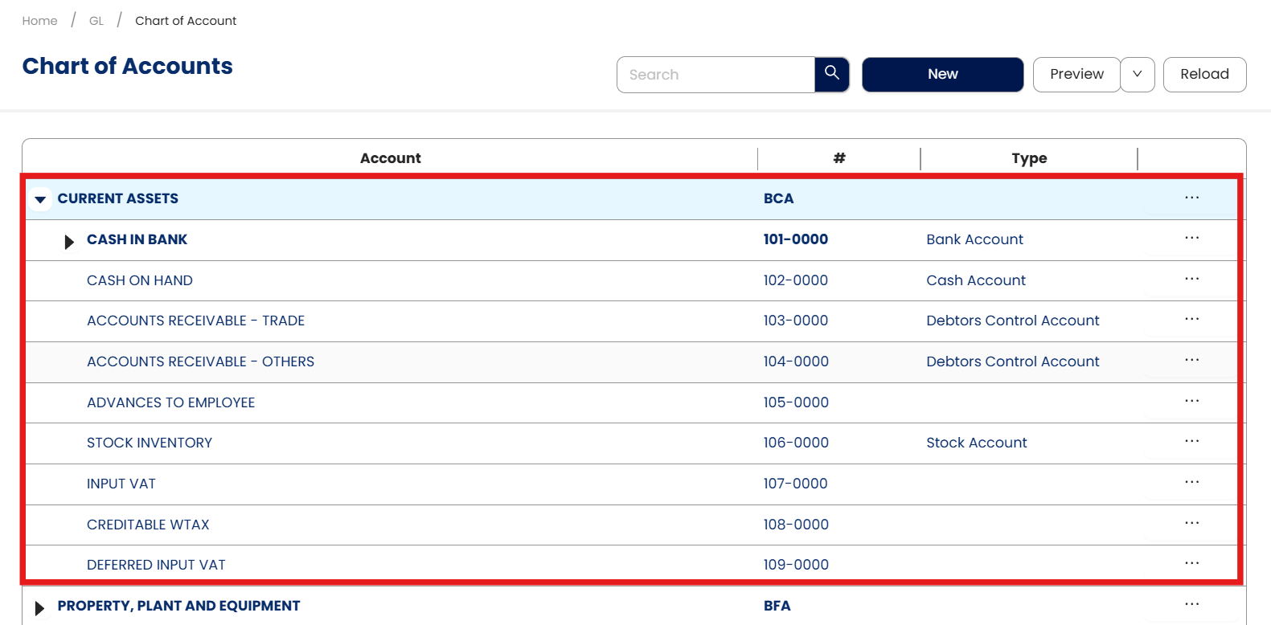Click the Bank Account type cell
Image resolution: width=1271 pixels, height=625 pixels.
(x=974, y=239)
